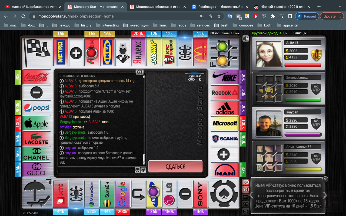Screen dimensions: 346x216
Task: Click smytian's purple progress bar
Action: pos(303,134)
